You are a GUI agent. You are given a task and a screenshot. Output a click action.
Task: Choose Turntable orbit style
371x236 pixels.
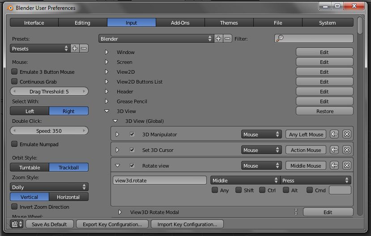pos(30,167)
